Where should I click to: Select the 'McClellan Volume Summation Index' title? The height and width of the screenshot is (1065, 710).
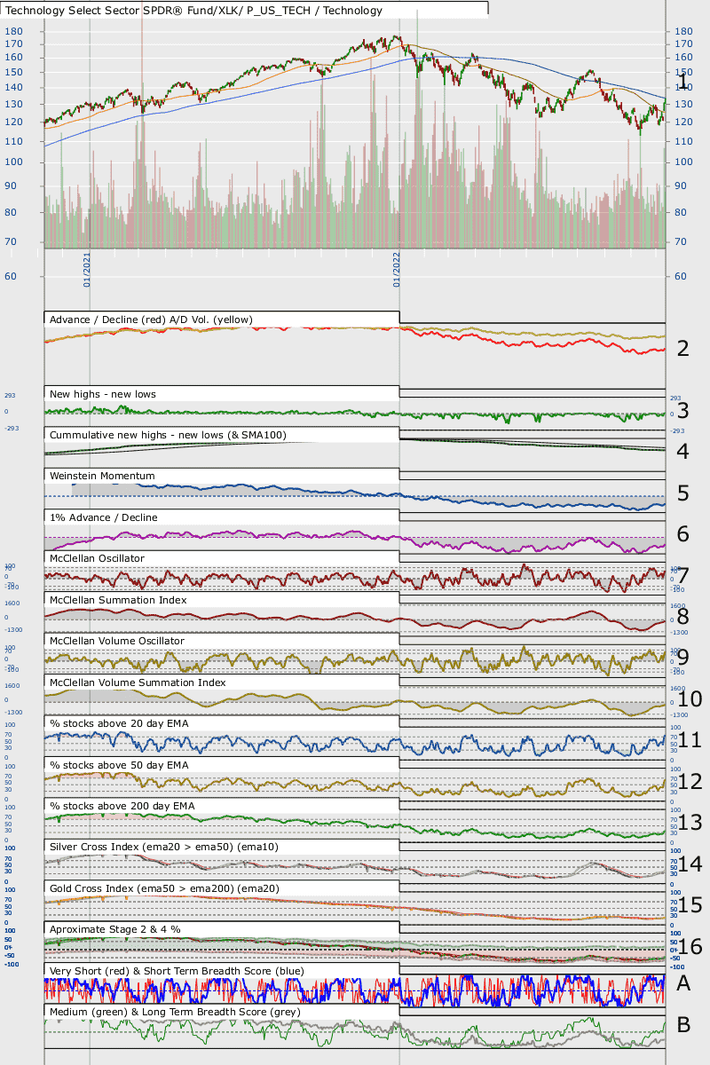click(138, 682)
